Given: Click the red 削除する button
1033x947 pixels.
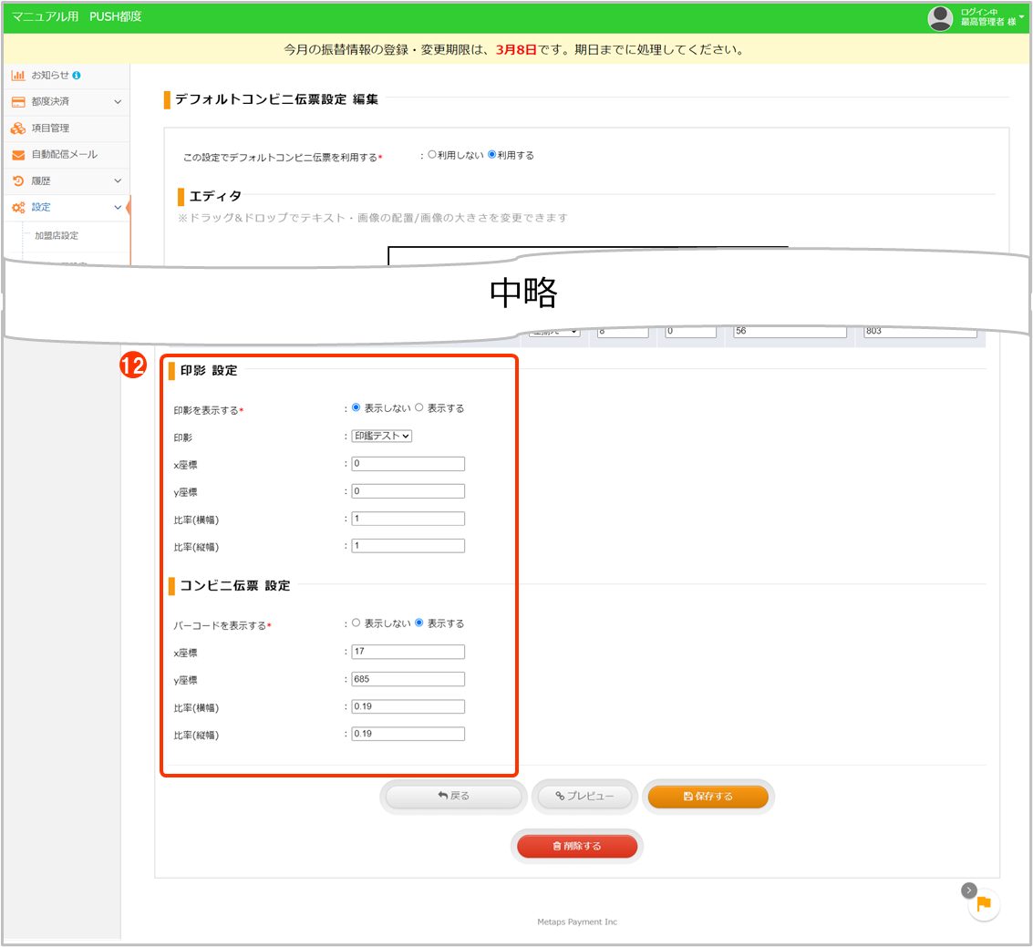Looking at the screenshot, I should (577, 846).
